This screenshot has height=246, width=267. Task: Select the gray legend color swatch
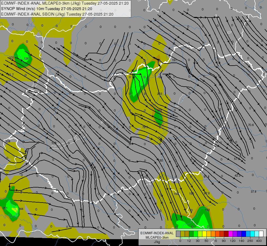pyautogui.click(x=178, y=234)
